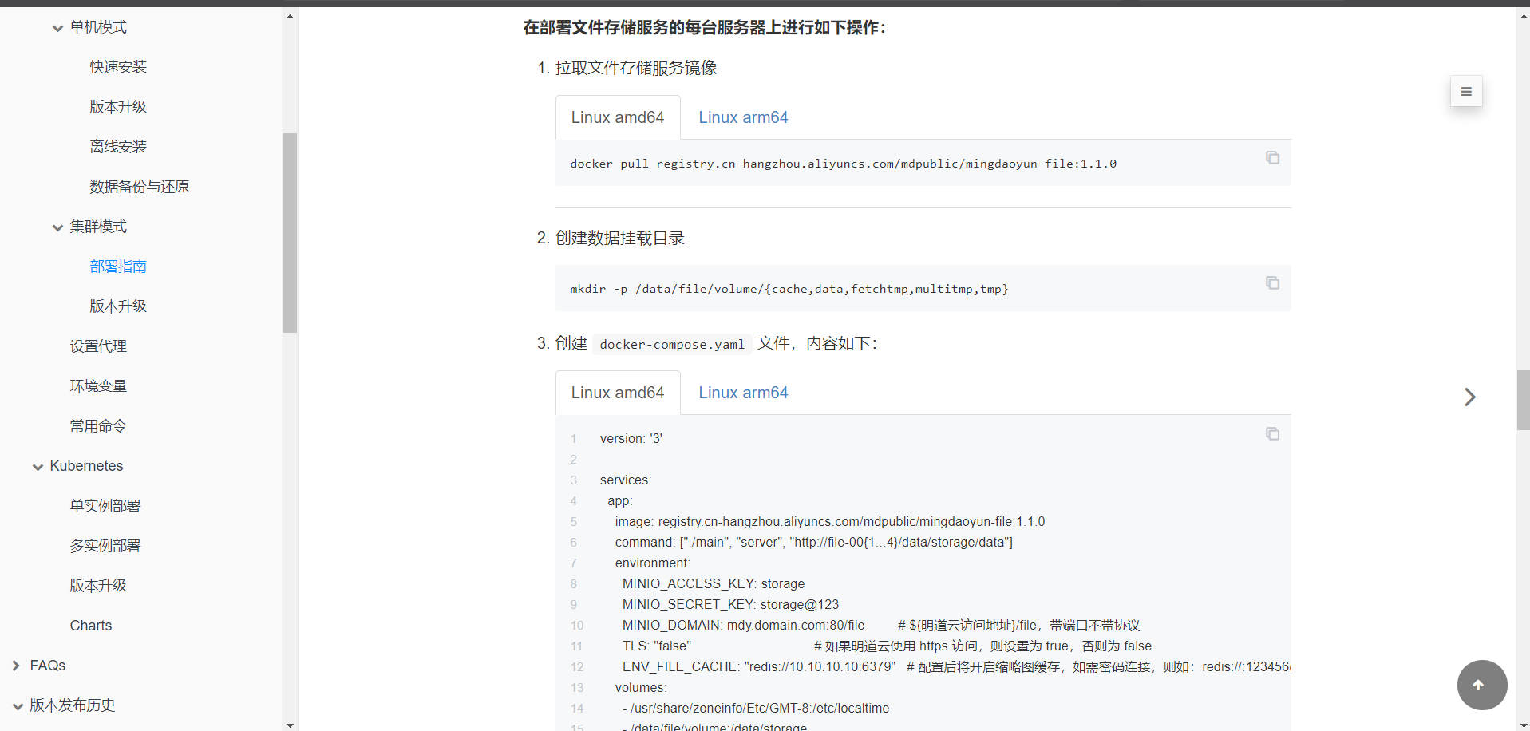Image resolution: width=1530 pixels, height=731 pixels.
Task: Select Linux amd64 tab above docker pull command
Action: click(x=617, y=117)
